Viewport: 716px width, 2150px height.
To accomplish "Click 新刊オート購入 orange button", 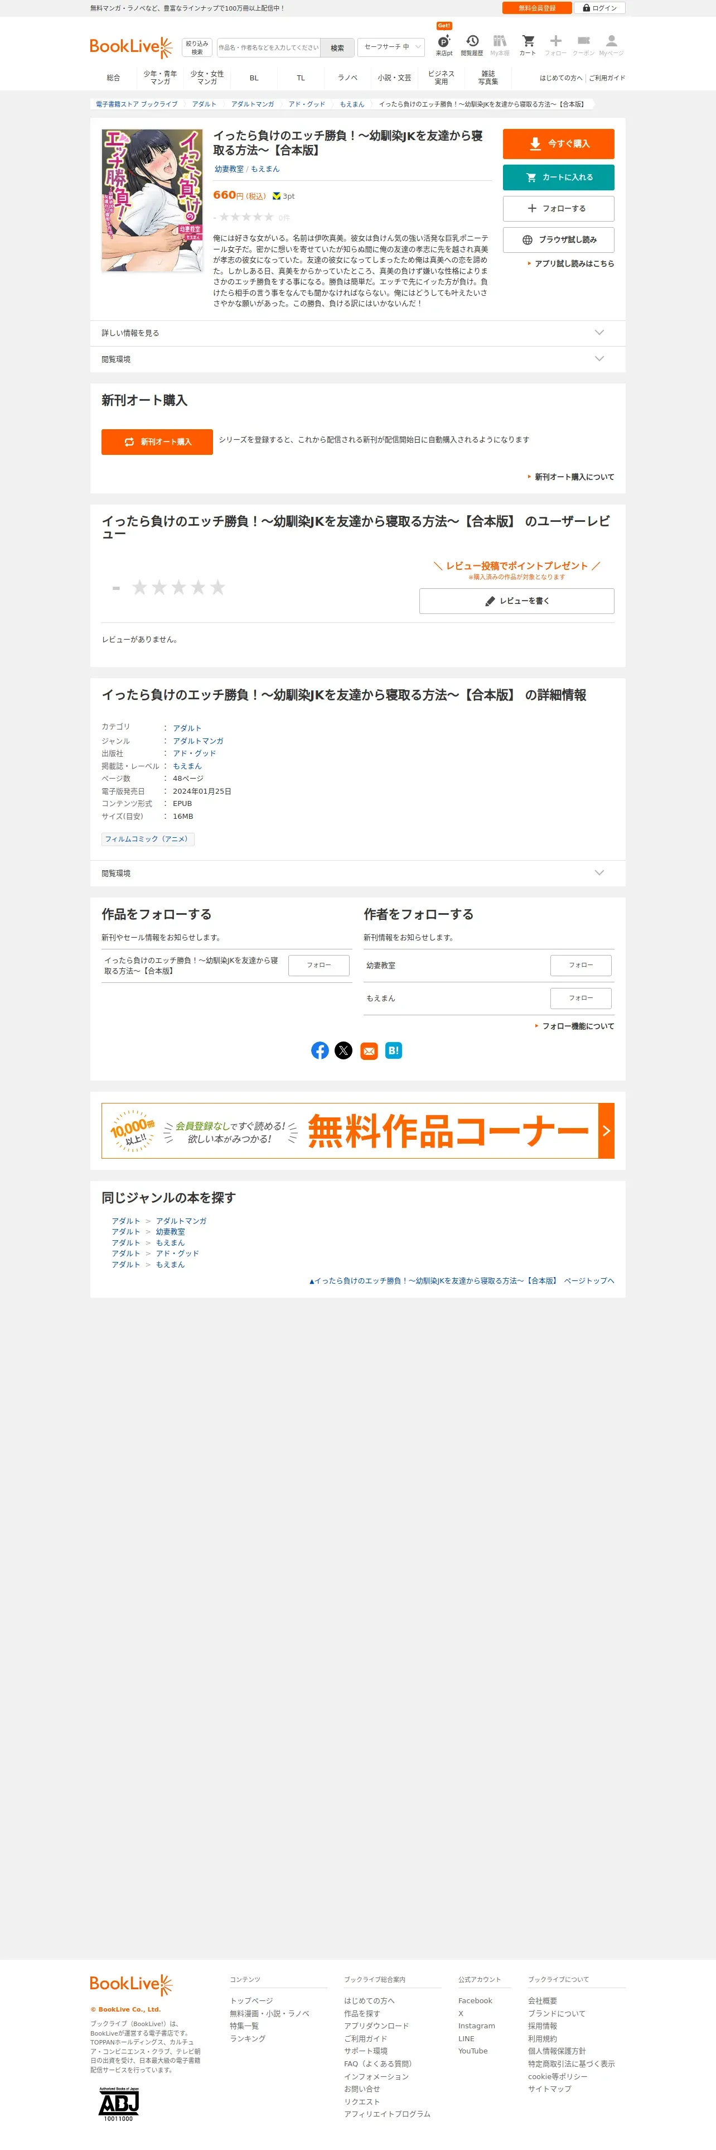I will (157, 441).
